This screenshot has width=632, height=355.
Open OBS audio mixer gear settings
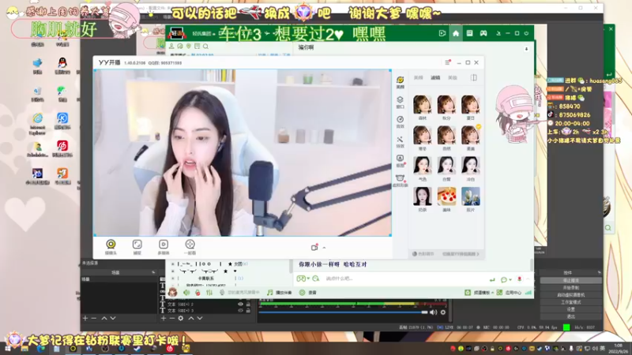pyautogui.click(x=443, y=312)
